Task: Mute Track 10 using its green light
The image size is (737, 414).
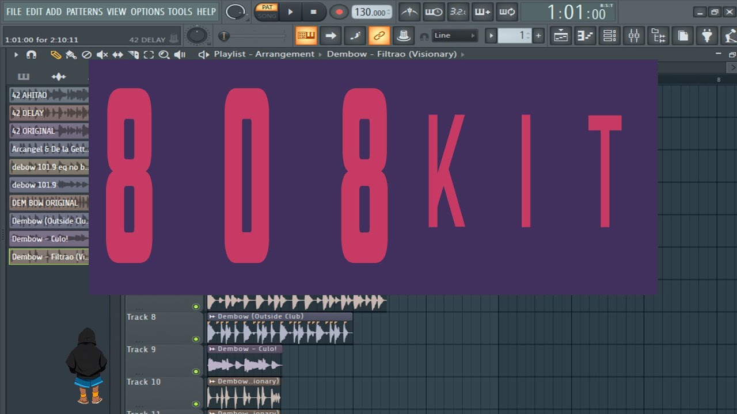Action: click(196, 404)
